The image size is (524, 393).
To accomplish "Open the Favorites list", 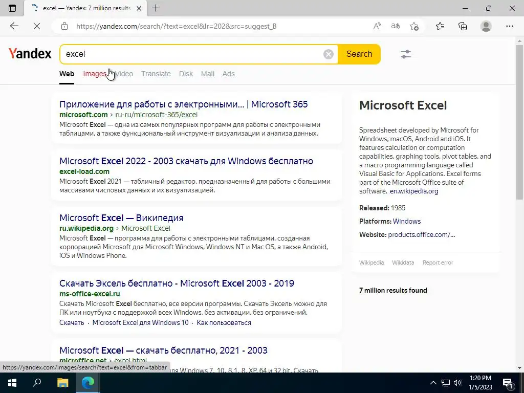I will (x=440, y=26).
